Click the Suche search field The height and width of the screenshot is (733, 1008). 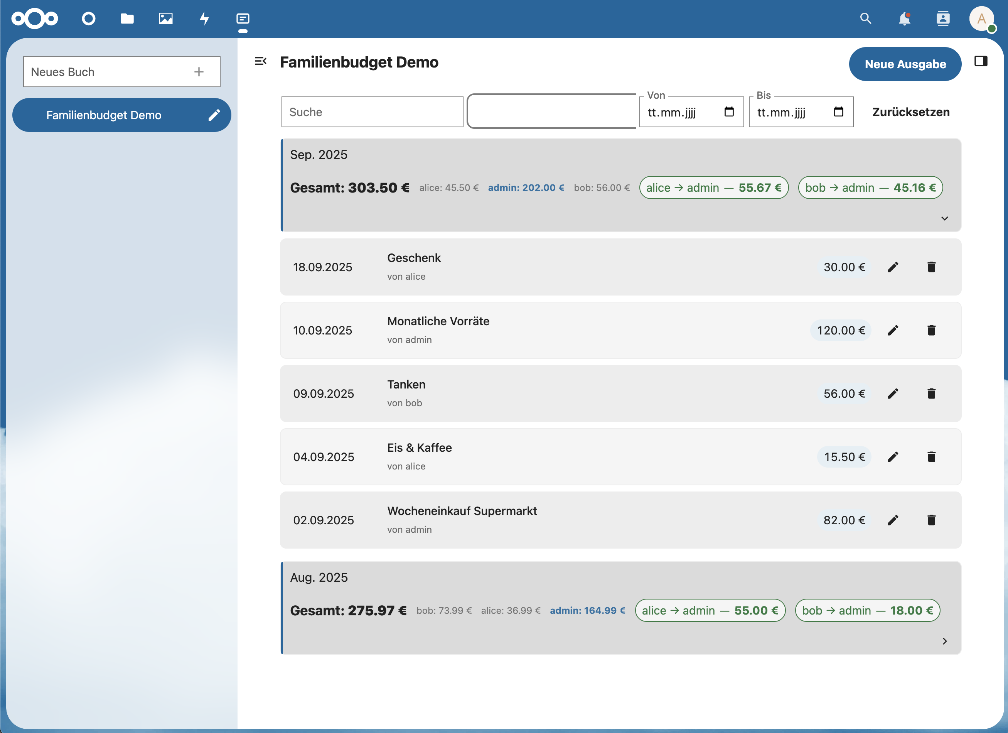click(x=372, y=112)
